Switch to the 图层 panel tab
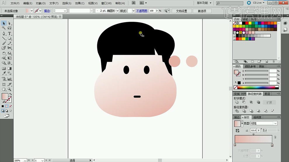Image resolution: width=289 pixels, height=162 pixels. coord(267,94)
